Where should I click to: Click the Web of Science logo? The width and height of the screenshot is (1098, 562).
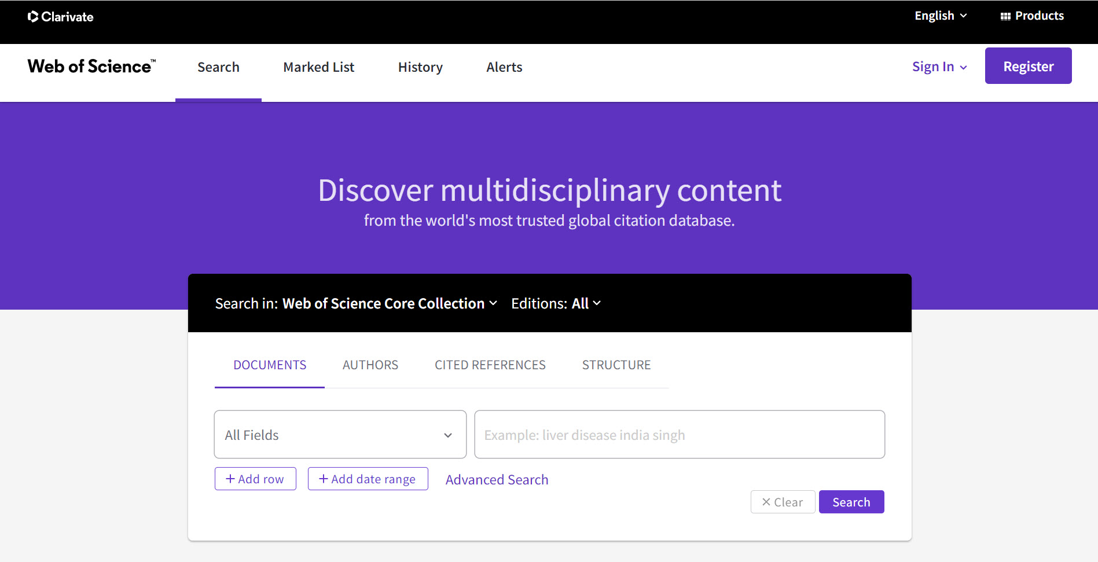pyautogui.click(x=91, y=66)
